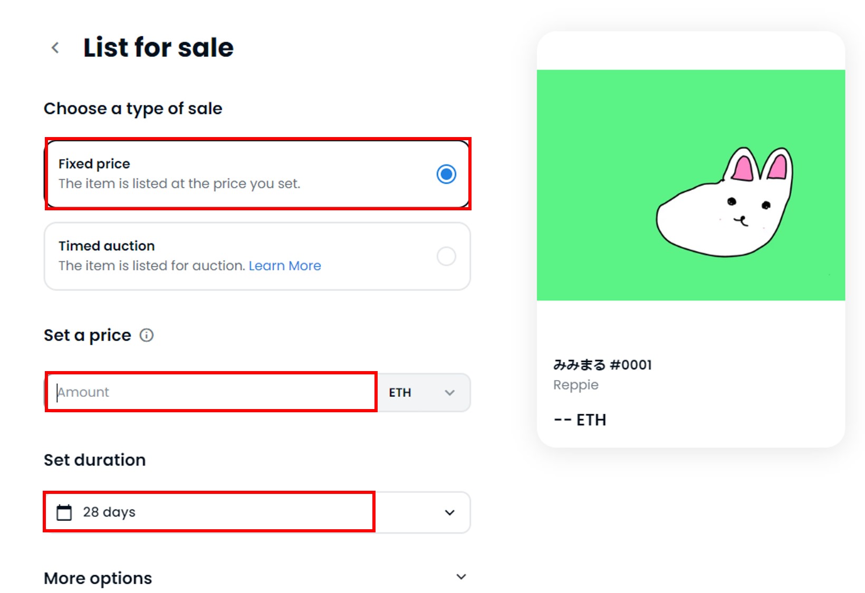865x593 pixels.
Task: Click inside the Amount input field
Action: coord(211,392)
